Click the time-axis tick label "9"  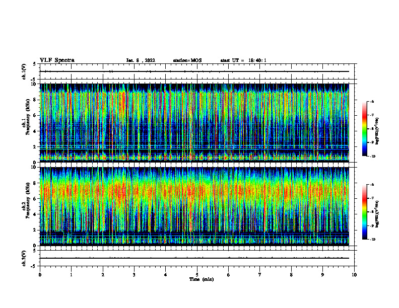point(322,275)
